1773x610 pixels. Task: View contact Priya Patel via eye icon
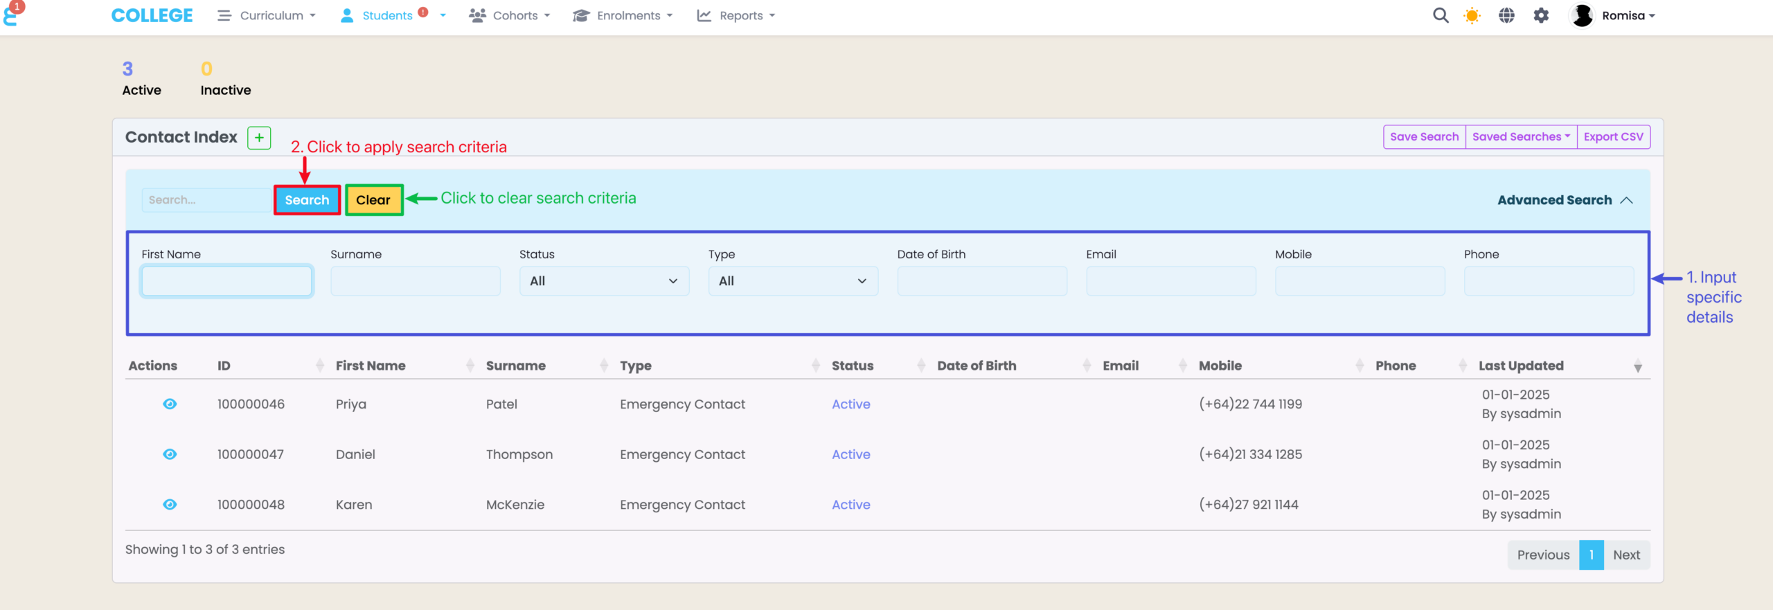click(170, 404)
